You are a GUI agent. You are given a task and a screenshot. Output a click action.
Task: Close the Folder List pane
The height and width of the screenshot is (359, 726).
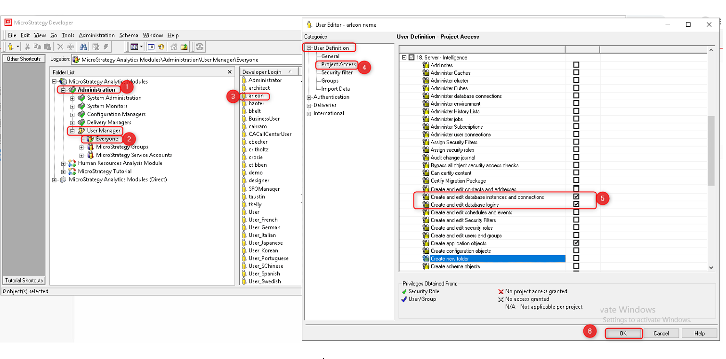click(x=229, y=72)
